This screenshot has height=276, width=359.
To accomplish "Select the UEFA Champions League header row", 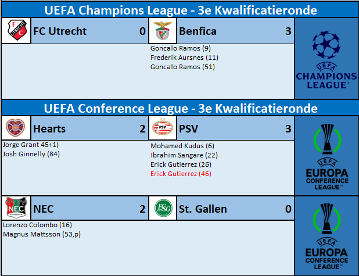I will 179,10.
